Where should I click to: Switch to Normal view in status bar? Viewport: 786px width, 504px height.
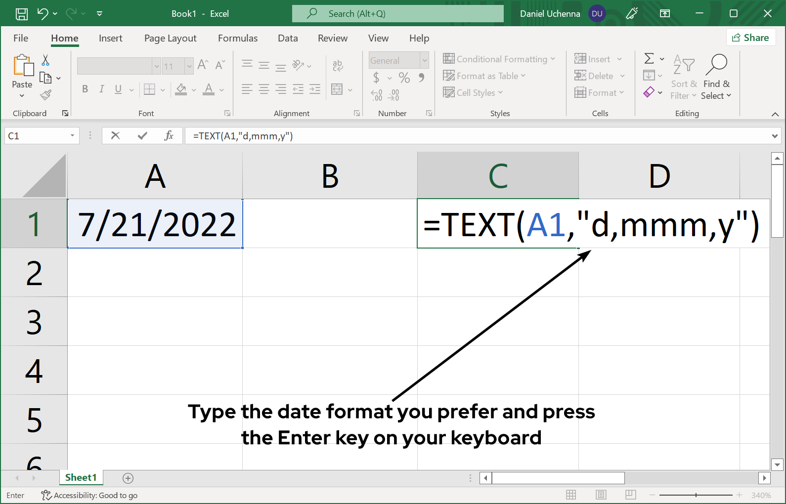point(571,495)
